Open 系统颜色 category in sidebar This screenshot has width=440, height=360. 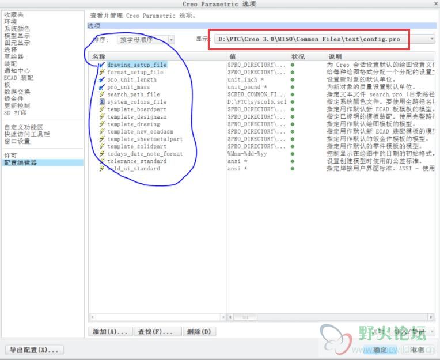pyautogui.click(x=17, y=29)
